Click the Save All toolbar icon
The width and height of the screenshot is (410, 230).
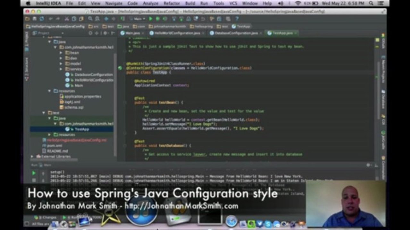[35, 19]
